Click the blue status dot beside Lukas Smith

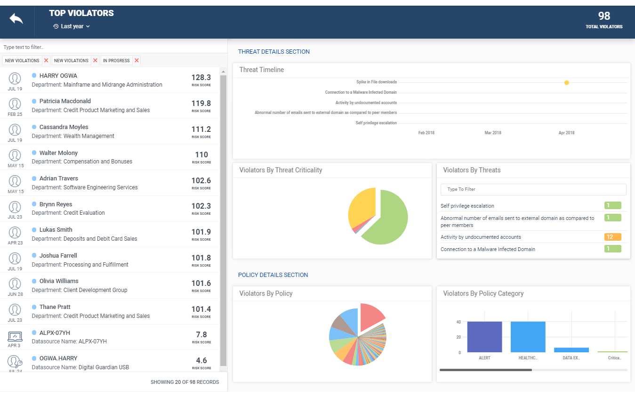(34, 229)
